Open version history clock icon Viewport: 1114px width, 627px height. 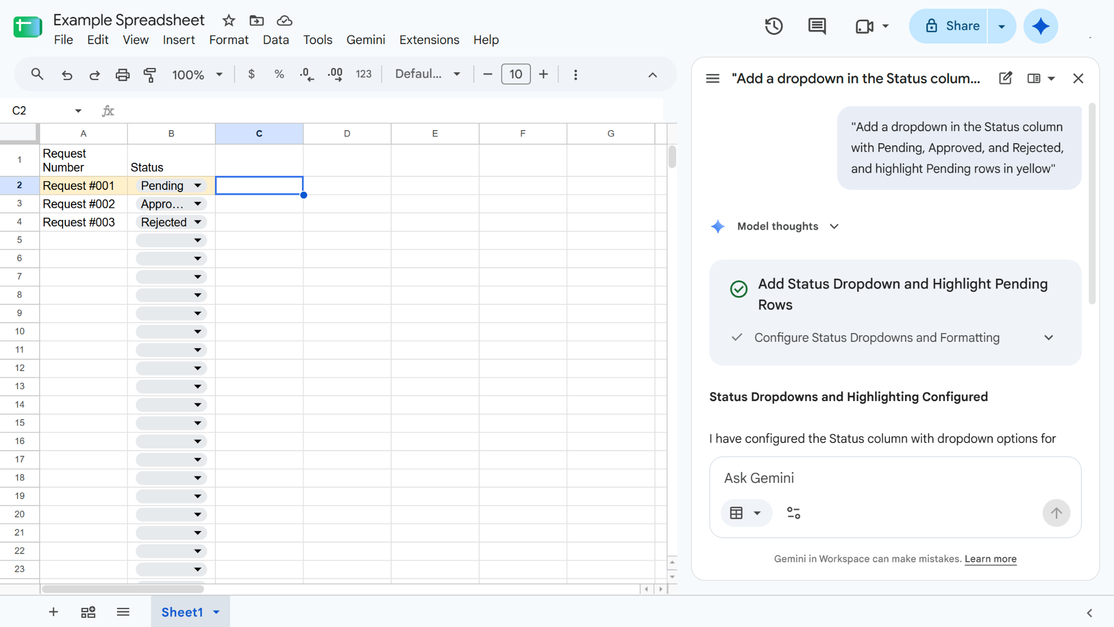click(x=773, y=26)
